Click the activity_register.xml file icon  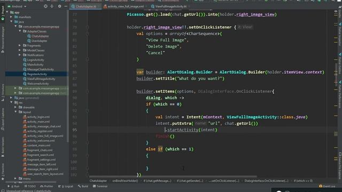25,131
